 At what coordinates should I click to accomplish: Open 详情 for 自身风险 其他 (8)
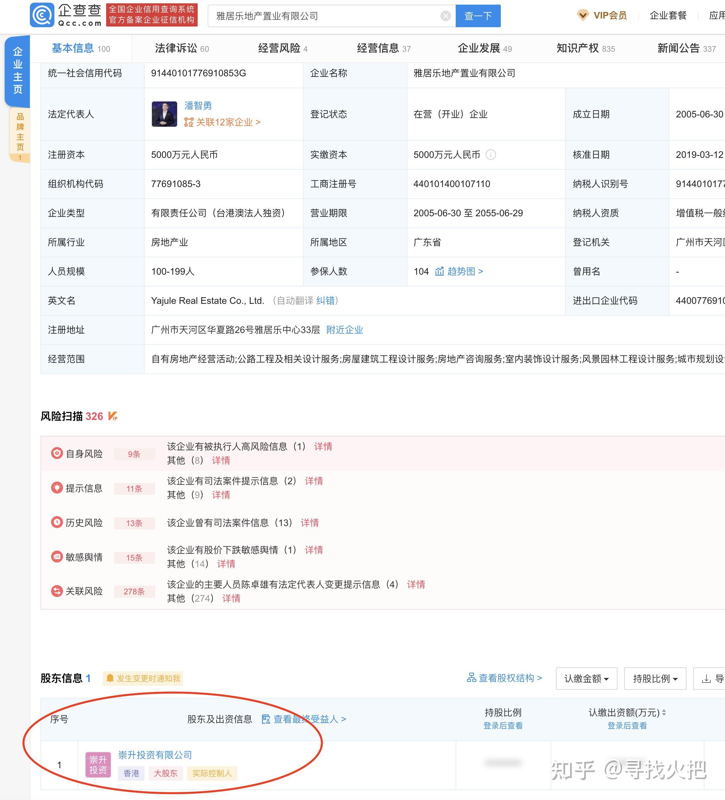221,460
